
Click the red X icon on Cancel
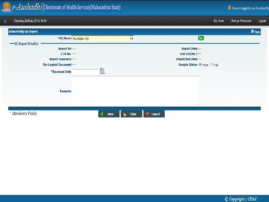pyautogui.click(x=147, y=114)
